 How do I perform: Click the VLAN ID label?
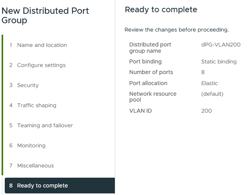click(140, 111)
